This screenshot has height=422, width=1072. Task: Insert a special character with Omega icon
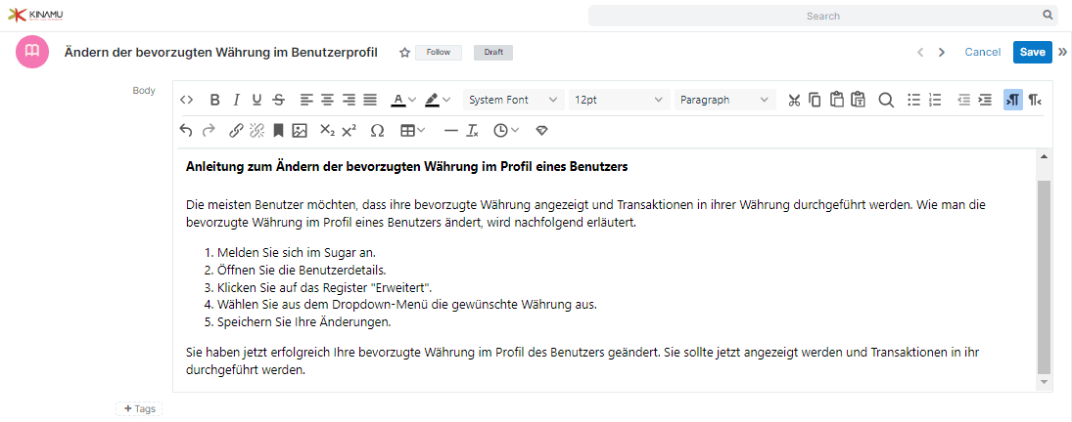pos(377,130)
